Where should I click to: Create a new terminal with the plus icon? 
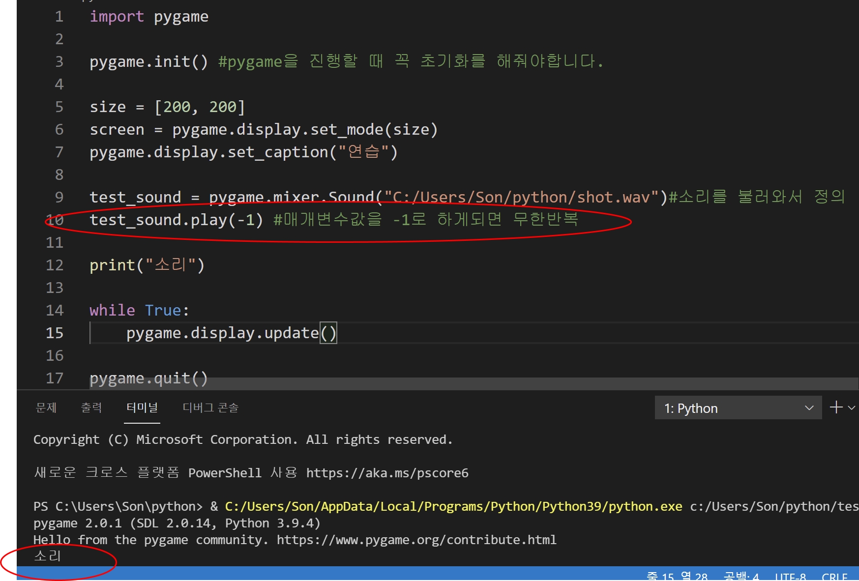[836, 407]
